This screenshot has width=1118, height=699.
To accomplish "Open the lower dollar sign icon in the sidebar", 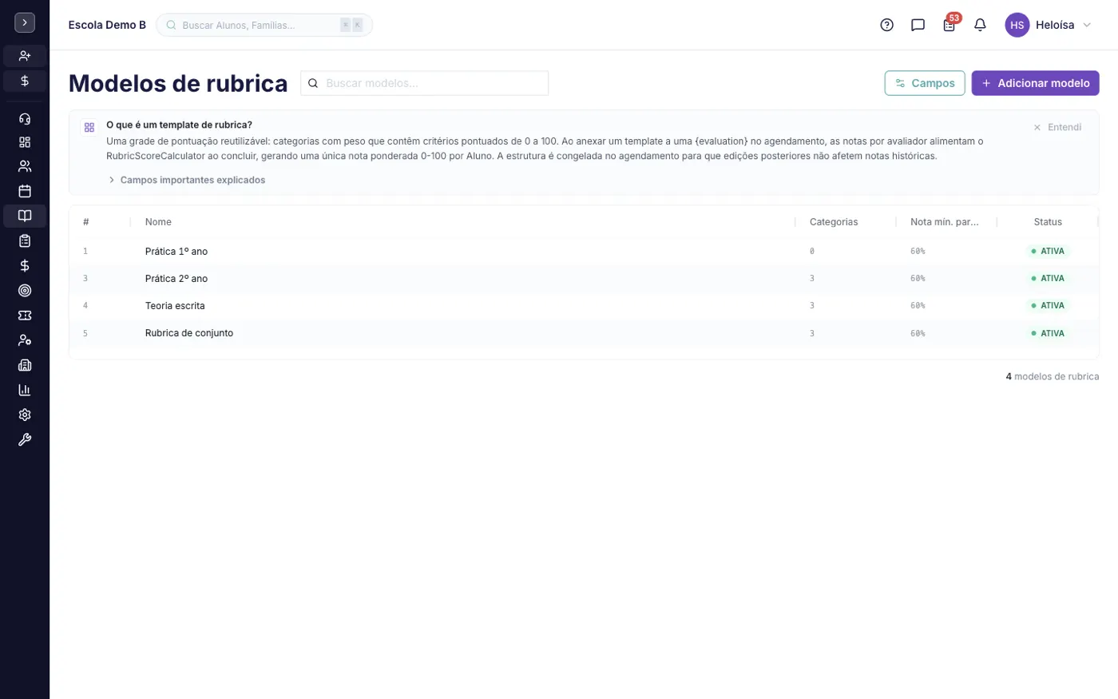I will click(25, 265).
